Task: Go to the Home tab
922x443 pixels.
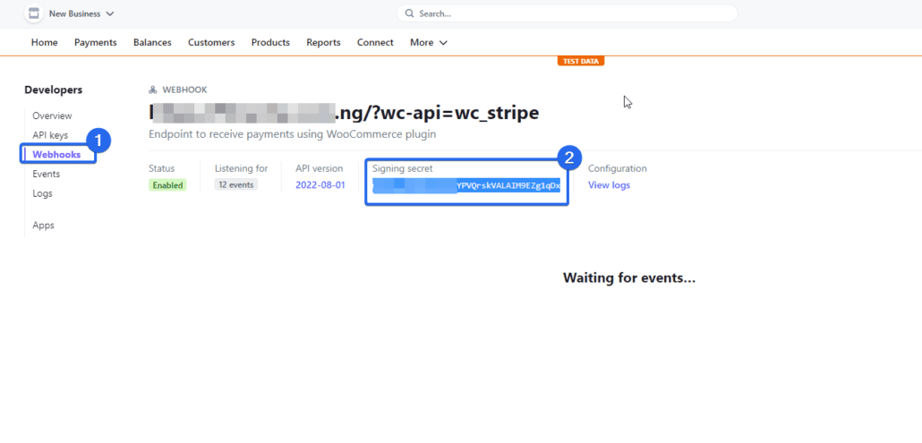Action: (45, 42)
